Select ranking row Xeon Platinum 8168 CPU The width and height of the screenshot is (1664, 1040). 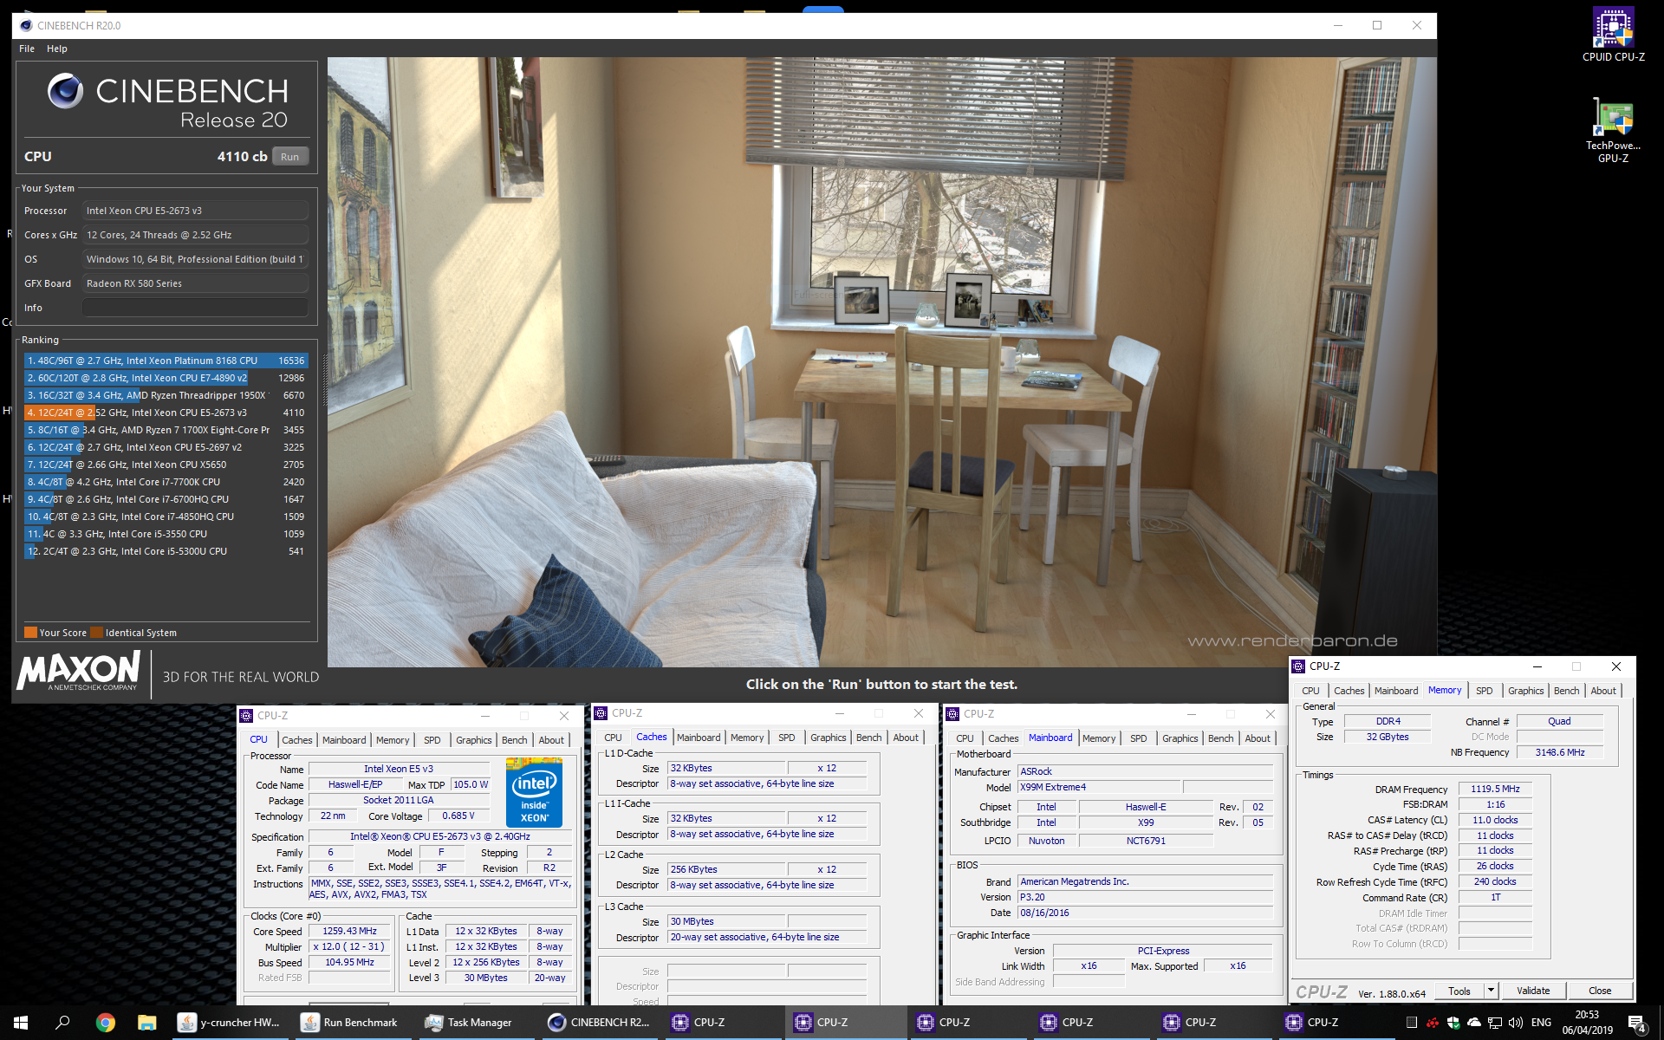pos(166,361)
